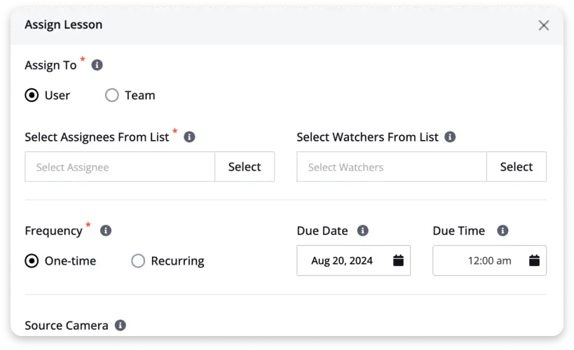This screenshot has height=350, width=574.
Task: Click the Select button for assignees
Action: tap(245, 167)
